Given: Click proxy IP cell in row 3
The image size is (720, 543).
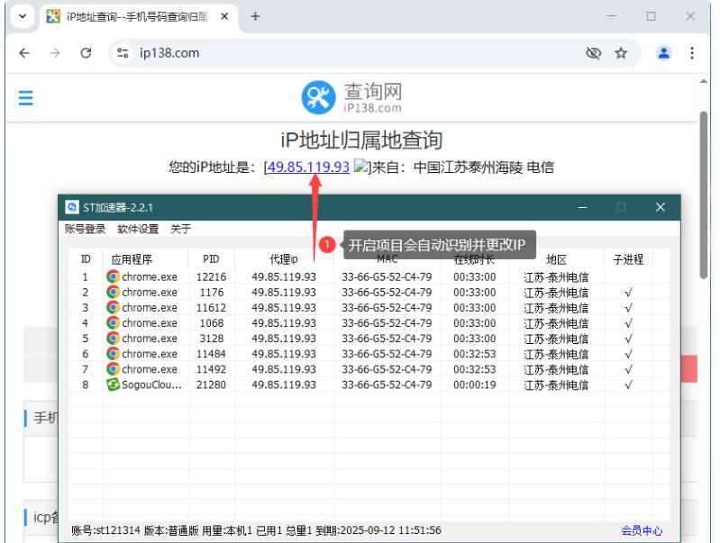Looking at the screenshot, I should point(284,308).
